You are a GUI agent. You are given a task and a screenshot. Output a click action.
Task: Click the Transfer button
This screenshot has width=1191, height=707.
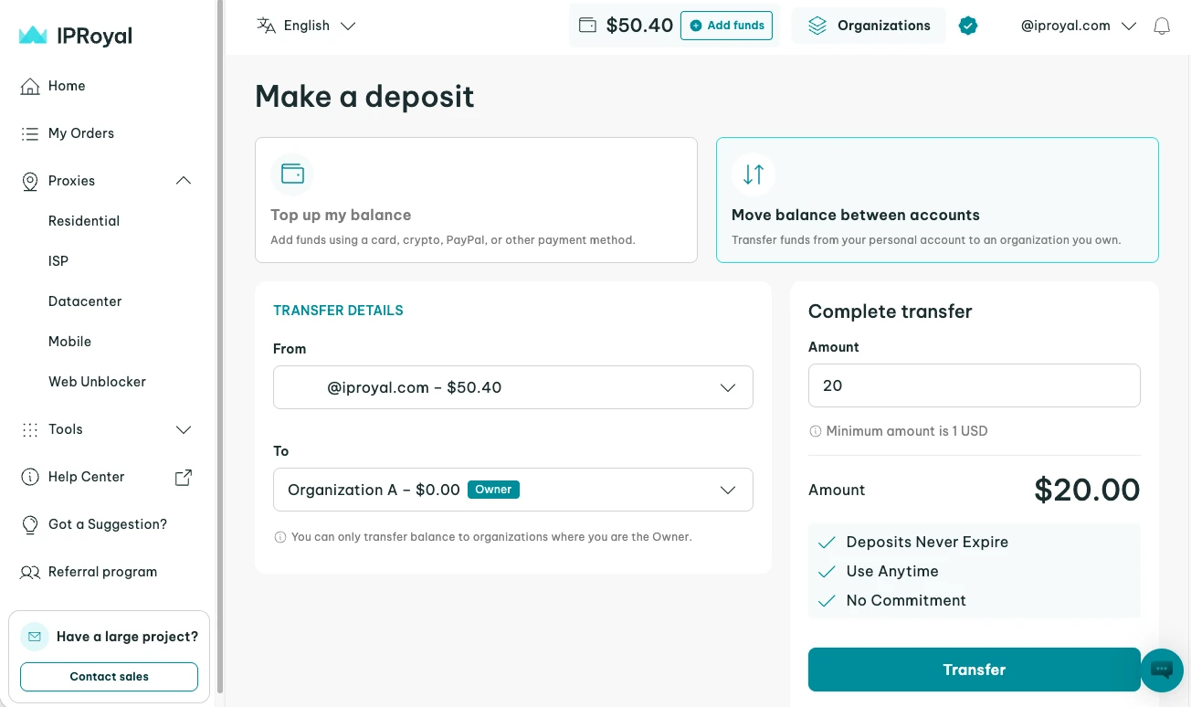[x=975, y=670]
